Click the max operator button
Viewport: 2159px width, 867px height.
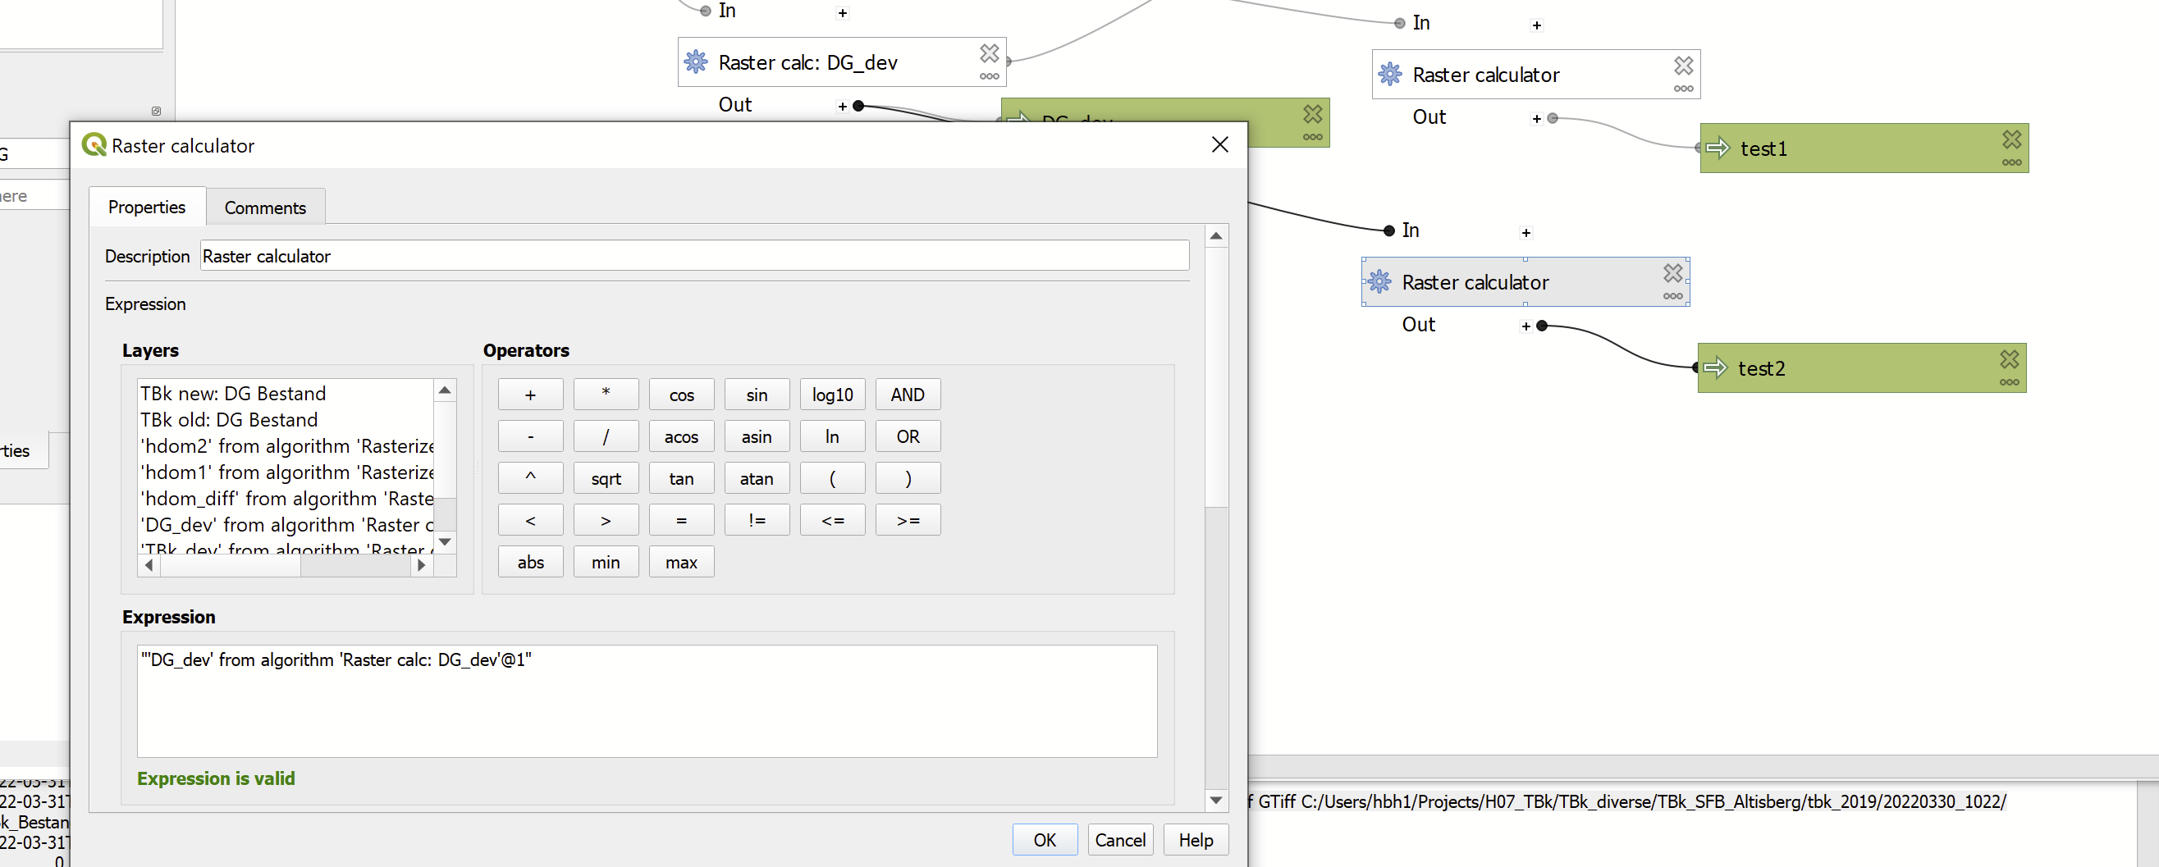[681, 562]
